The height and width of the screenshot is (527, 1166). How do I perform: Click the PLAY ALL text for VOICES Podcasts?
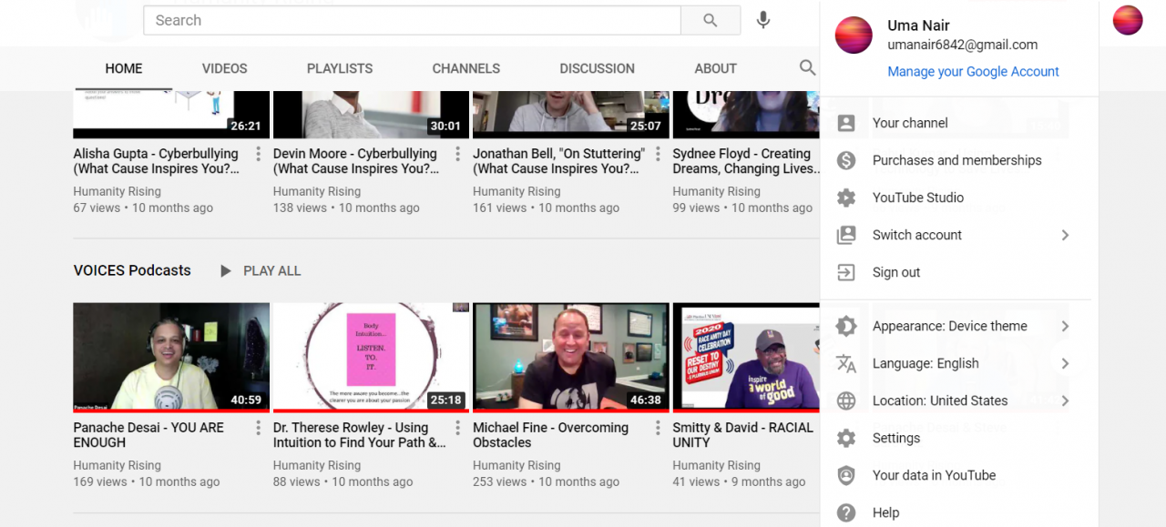271,270
